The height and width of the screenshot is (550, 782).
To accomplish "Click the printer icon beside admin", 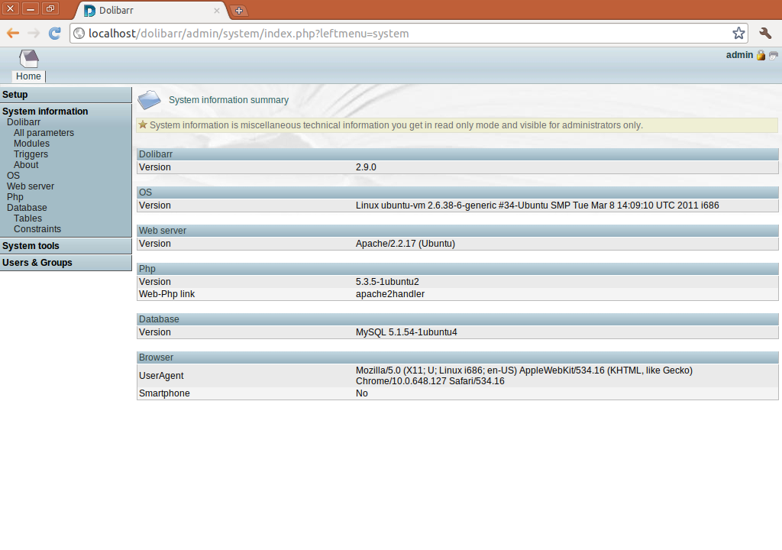I will click(773, 56).
